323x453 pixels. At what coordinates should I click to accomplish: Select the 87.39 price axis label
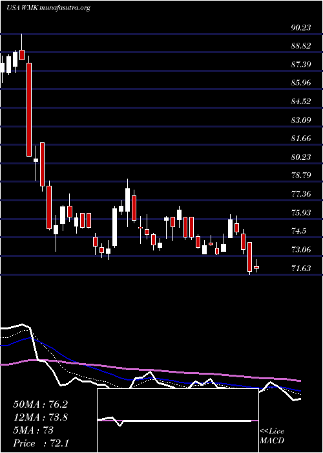(x=301, y=64)
